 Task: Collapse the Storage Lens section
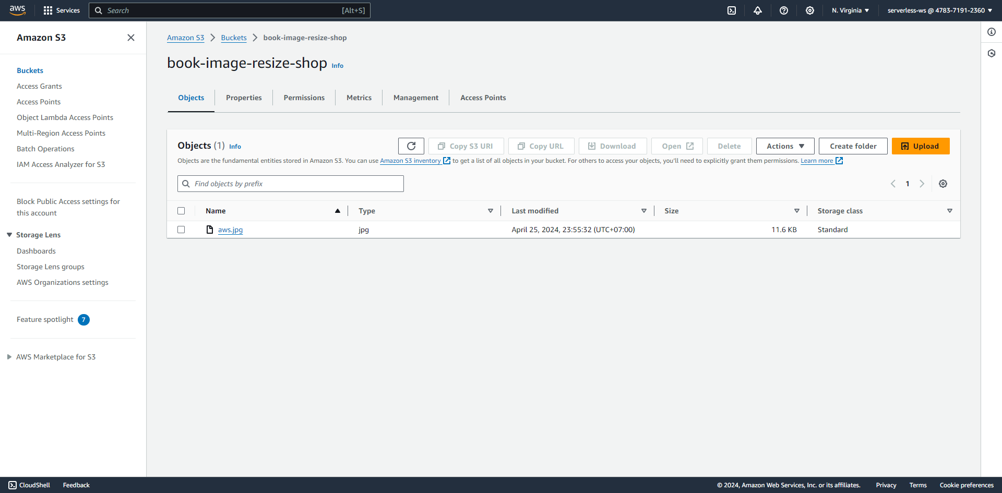[9, 235]
